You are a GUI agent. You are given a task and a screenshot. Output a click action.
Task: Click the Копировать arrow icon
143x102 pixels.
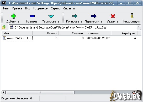pyautogui.click(x=75, y=16)
